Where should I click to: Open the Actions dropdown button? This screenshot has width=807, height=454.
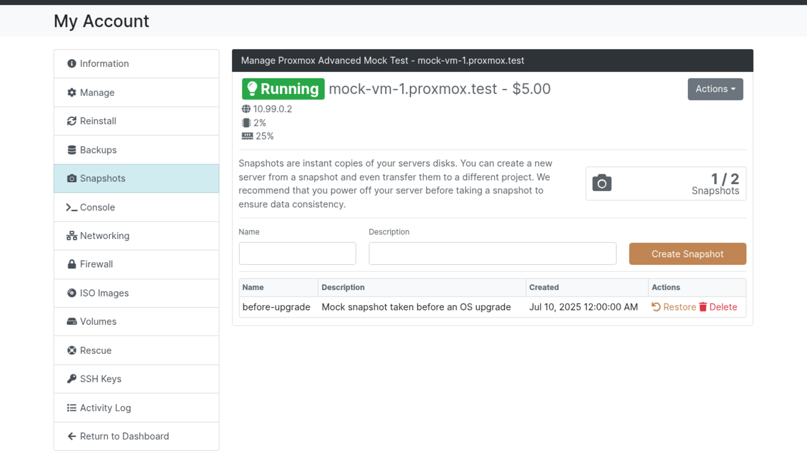[715, 89]
